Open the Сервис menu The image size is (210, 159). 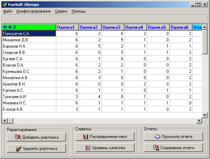tap(61, 12)
